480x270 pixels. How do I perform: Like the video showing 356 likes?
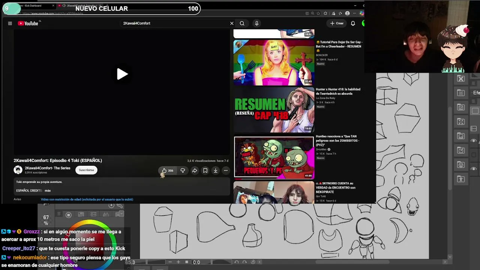[x=167, y=171]
